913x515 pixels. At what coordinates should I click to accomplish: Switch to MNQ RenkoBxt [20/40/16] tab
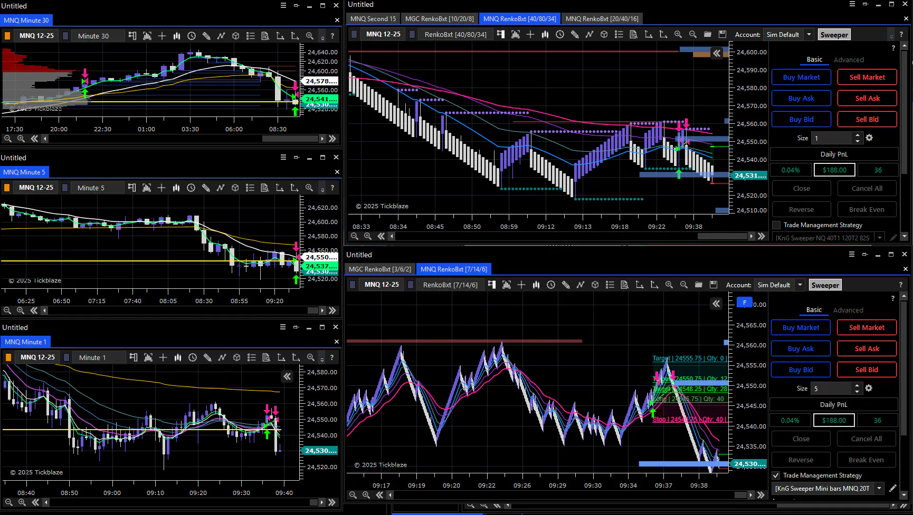point(602,19)
